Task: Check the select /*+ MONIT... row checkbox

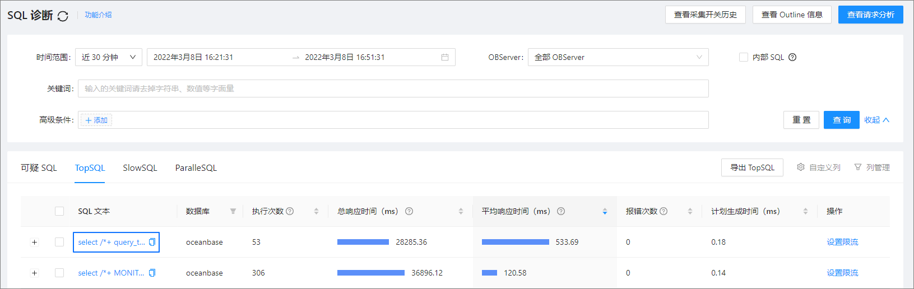Action: pos(59,273)
